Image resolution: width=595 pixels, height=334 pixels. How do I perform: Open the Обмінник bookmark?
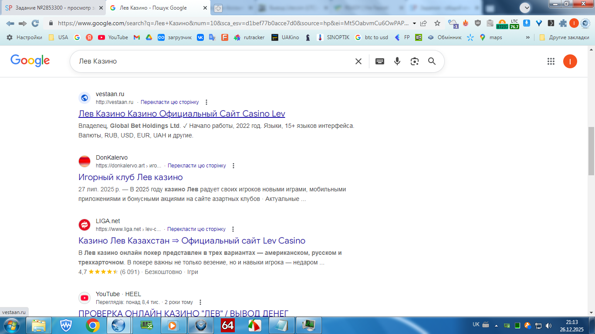coord(444,37)
